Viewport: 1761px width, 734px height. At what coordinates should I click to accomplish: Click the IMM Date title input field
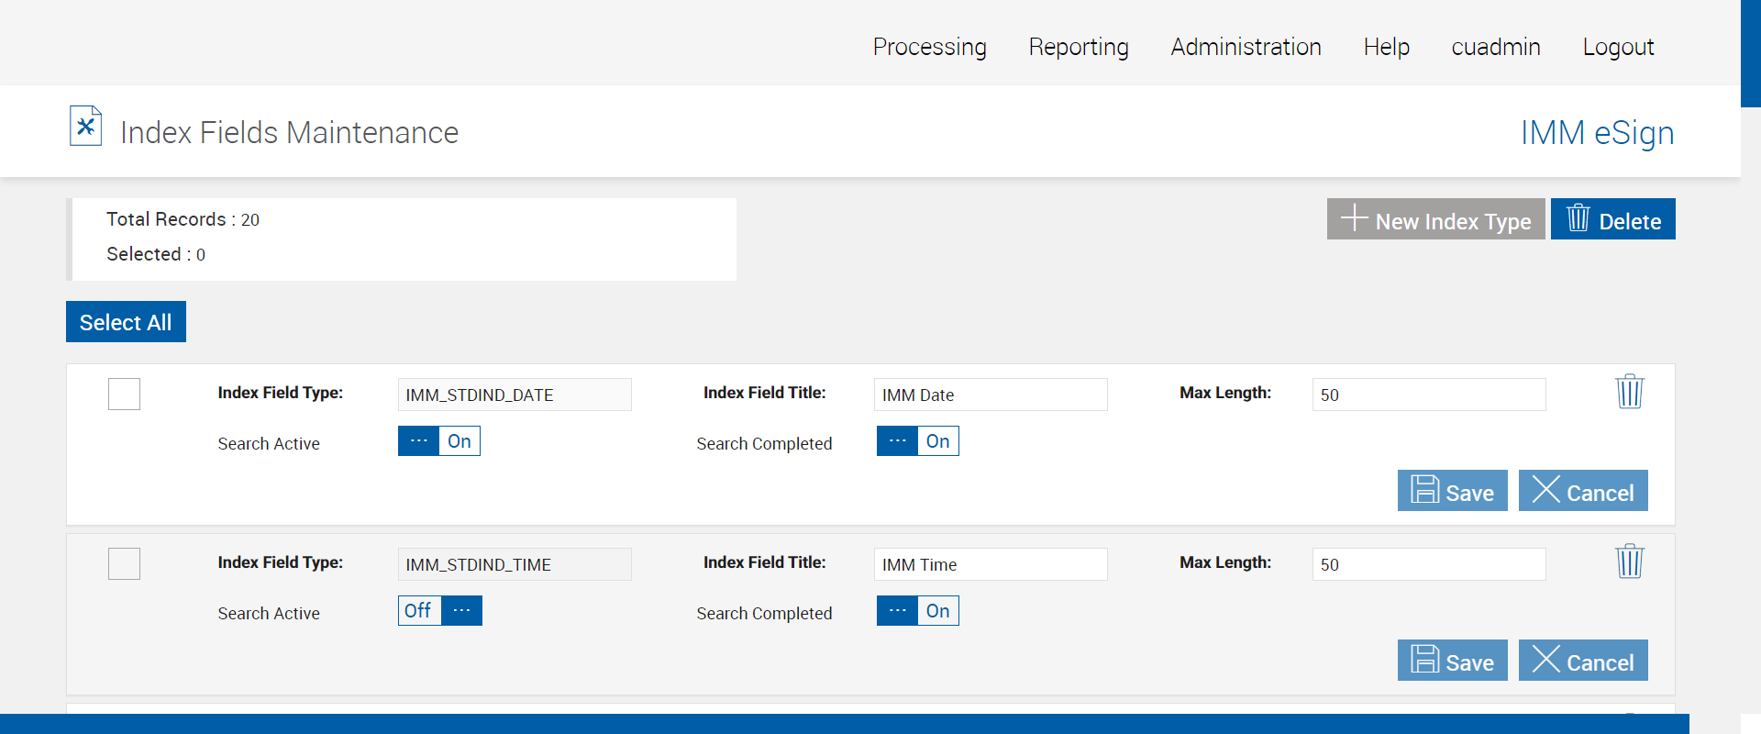990,395
